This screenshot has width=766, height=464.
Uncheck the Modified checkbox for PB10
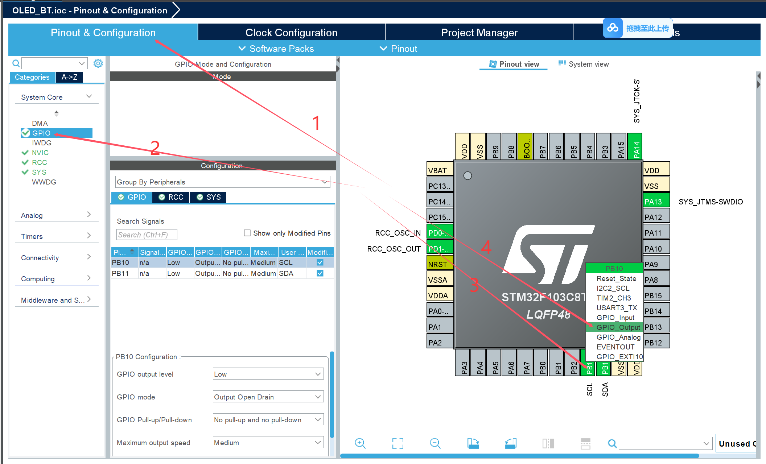320,262
